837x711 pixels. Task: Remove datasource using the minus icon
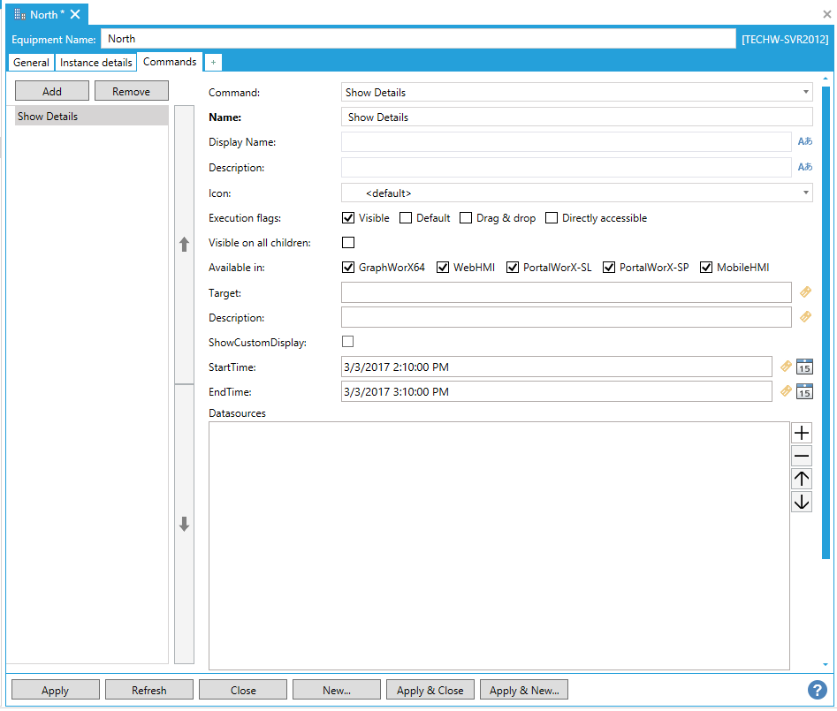(x=802, y=456)
